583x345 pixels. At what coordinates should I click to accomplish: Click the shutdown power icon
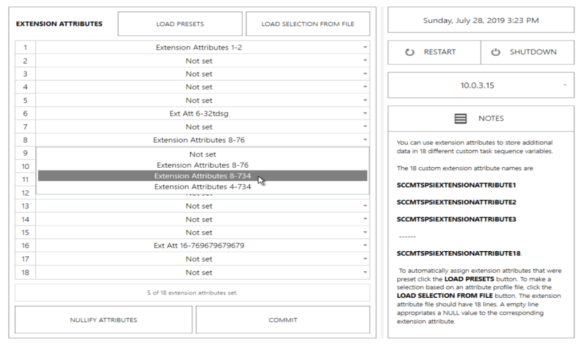pos(495,52)
